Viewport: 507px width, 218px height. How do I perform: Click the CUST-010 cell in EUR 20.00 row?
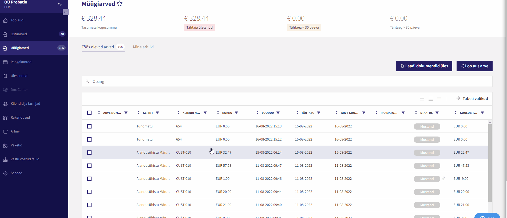pyautogui.click(x=184, y=192)
